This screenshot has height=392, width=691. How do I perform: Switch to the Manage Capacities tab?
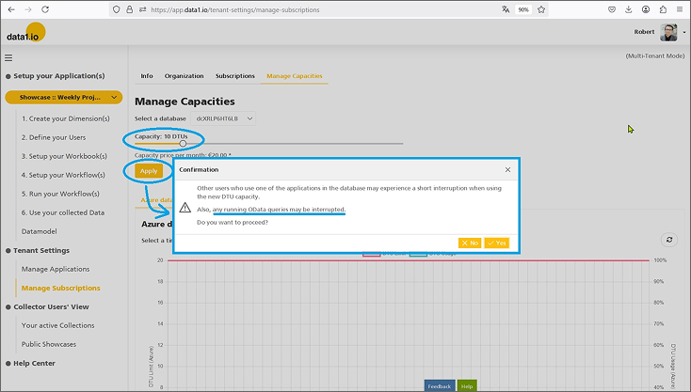pyautogui.click(x=294, y=75)
